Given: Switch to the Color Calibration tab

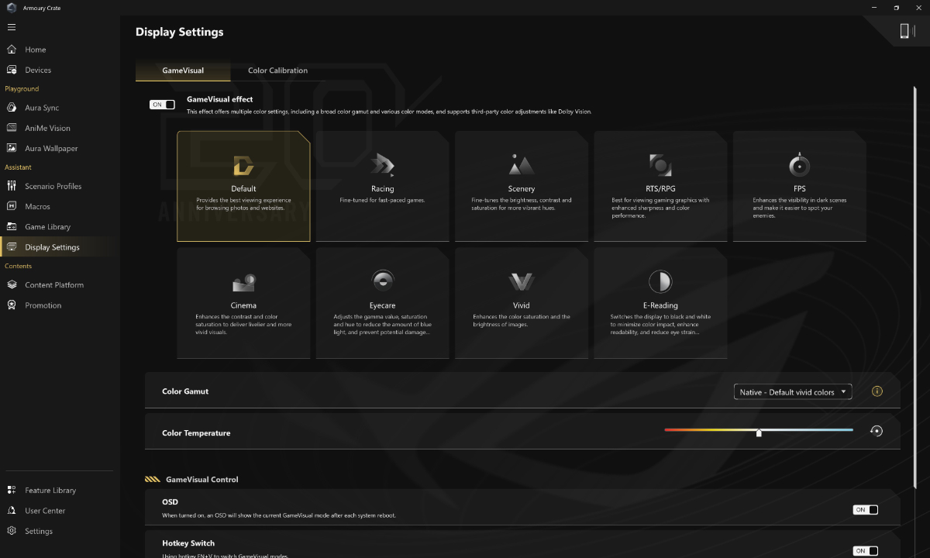Looking at the screenshot, I should tap(277, 71).
